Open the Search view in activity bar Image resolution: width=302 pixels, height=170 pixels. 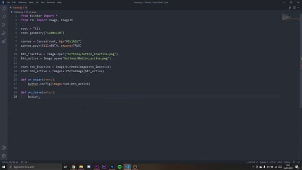tap(4, 17)
